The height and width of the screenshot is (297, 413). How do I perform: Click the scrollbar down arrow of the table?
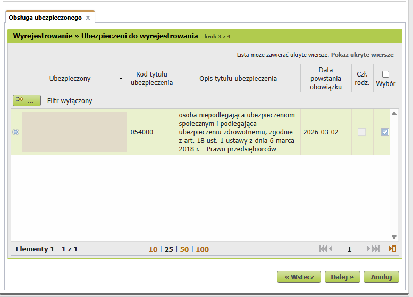point(394,237)
